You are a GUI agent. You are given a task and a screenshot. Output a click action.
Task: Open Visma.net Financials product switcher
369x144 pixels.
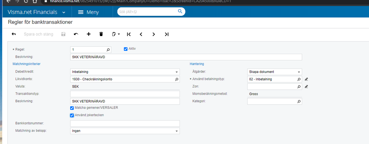pyautogui.click(x=37, y=12)
